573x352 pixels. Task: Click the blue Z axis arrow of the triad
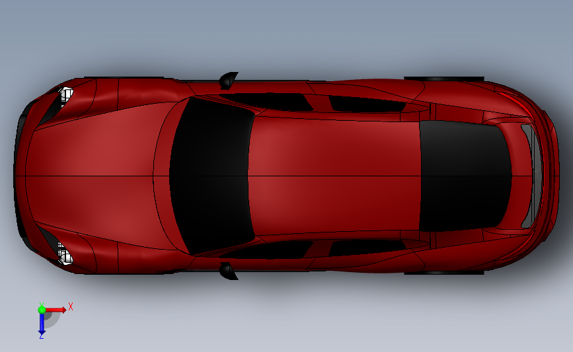[x=42, y=325]
